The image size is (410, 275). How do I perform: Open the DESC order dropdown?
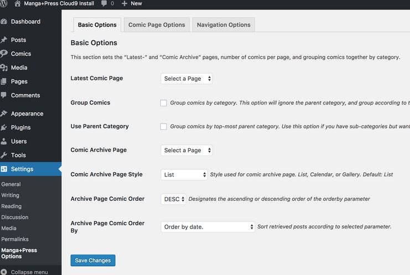[x=174, y=199]
